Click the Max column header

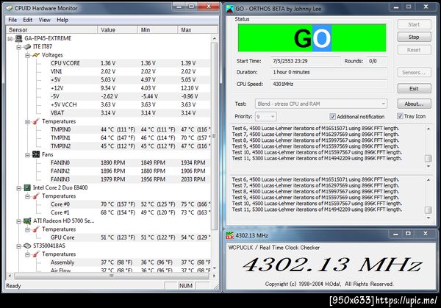(x=198, y=30)
